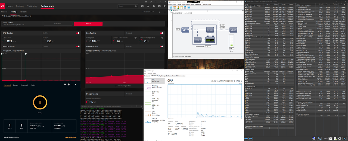Viewport: 348px width, 141px height.
Task: Click the Inverter block in Winpower diagram
Action: (210, 30)
